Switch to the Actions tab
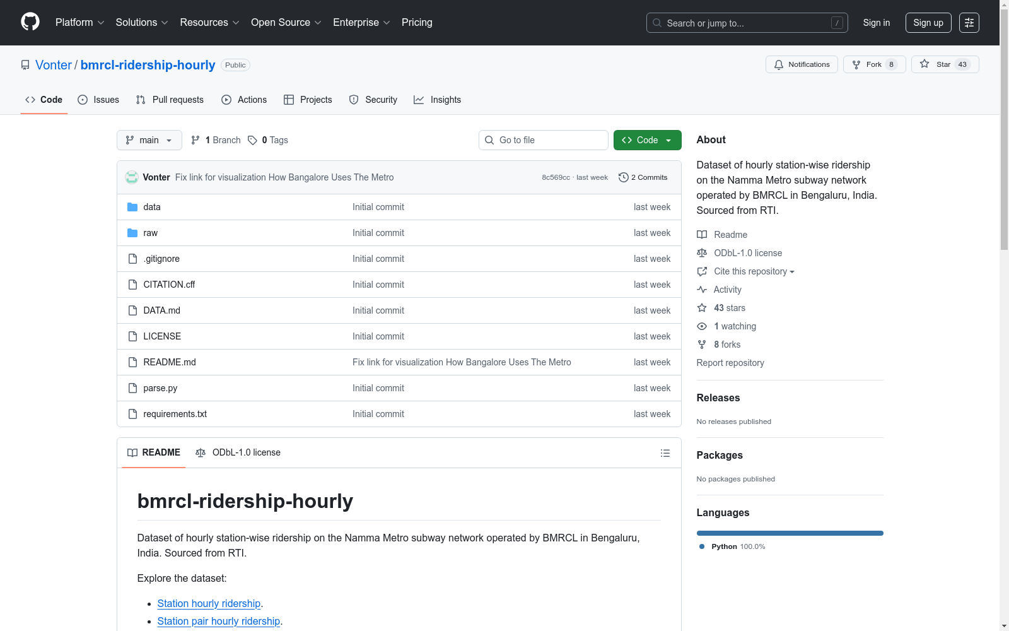The image size is (1009, 631). coord(244,100)
